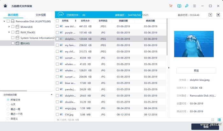Click the RAW_File folder icon
Viewport: 223px width, 131px height.
[x=17, y=32]
